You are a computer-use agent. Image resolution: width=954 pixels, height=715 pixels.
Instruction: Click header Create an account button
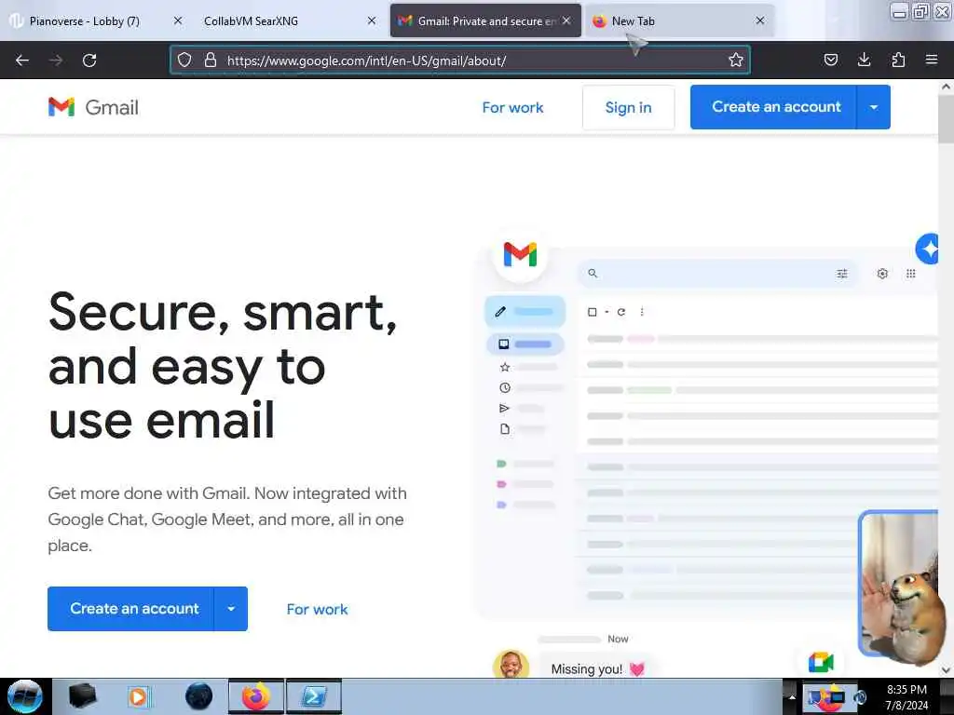point(773,107)
